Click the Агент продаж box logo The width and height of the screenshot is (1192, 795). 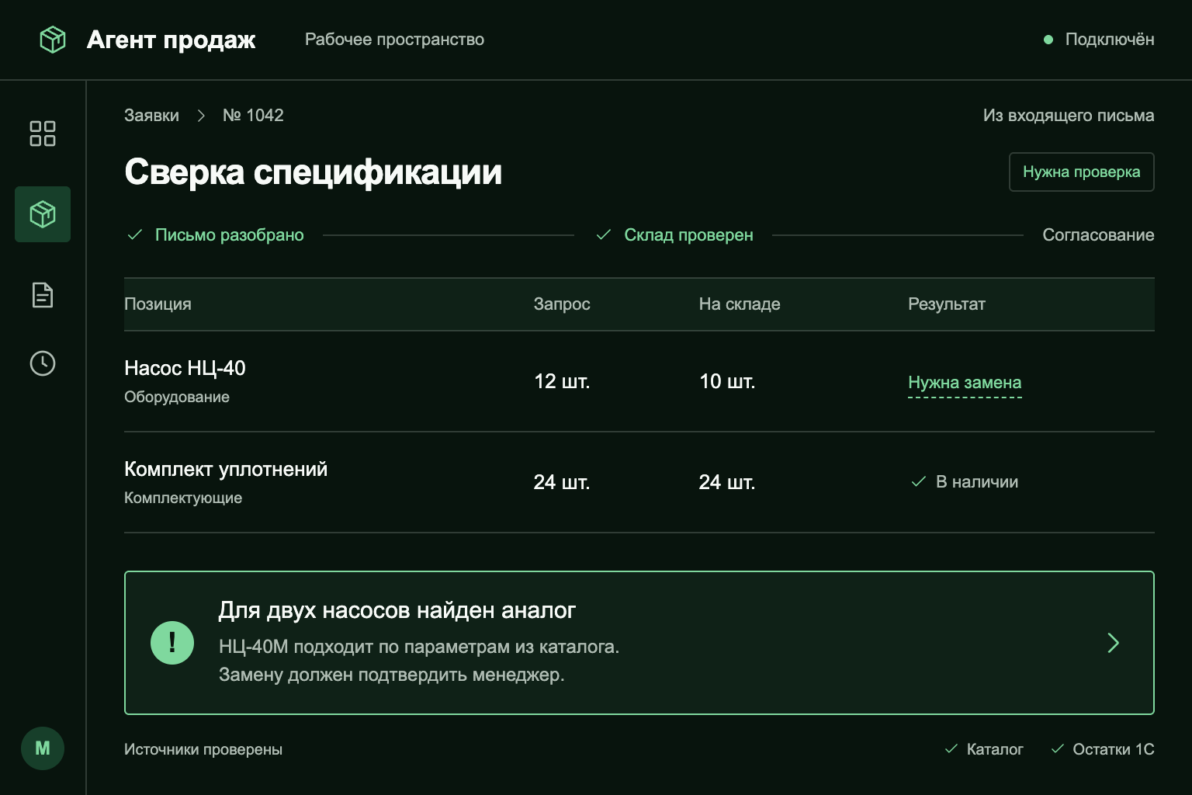pos(53,40)
